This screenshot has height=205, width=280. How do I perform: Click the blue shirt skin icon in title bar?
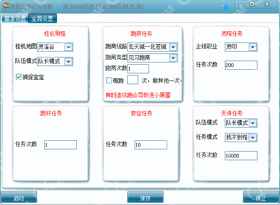coord(226,7)
